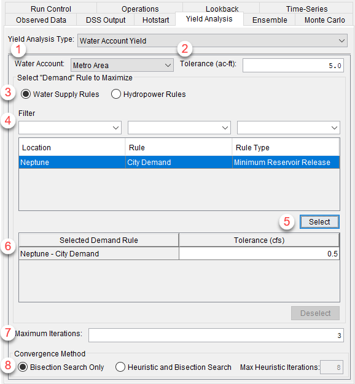The height and width of the screenshot is (384, 355).
Task: Switch to the Run Control tab
Action: click(51, 9)
